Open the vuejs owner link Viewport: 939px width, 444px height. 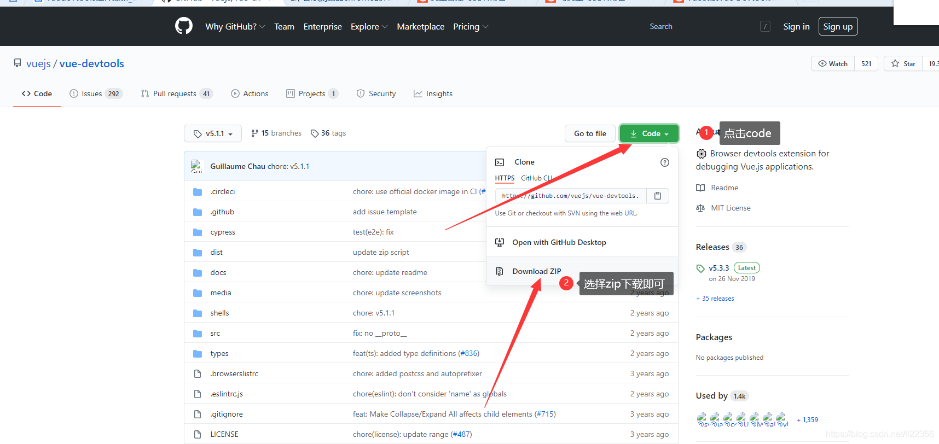[38, 63]
